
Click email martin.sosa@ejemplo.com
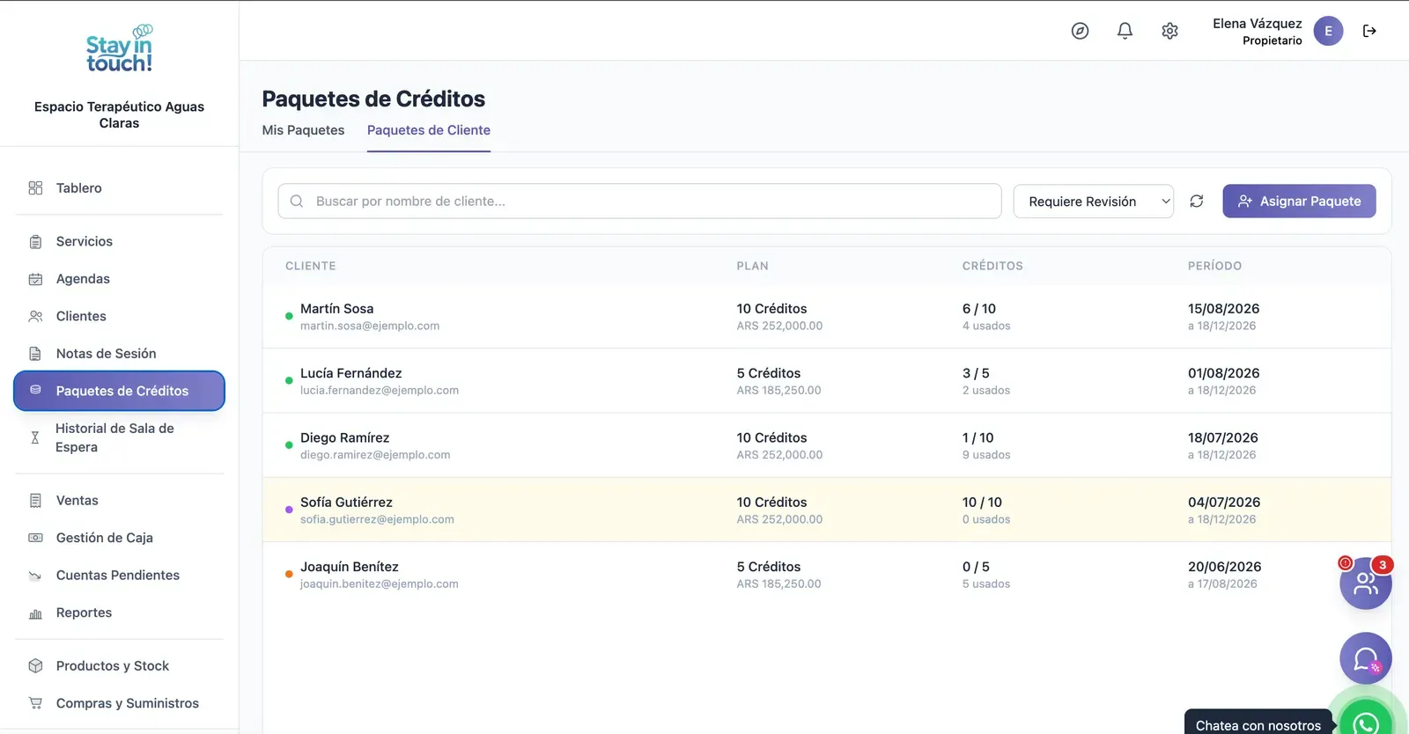[x=370, y=326]
